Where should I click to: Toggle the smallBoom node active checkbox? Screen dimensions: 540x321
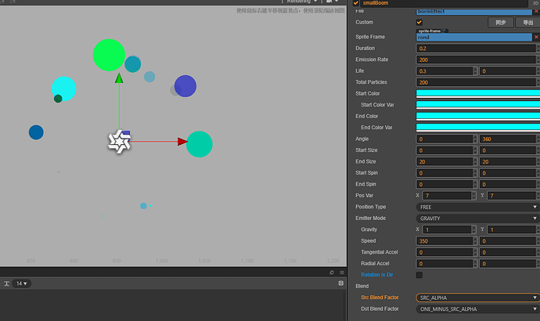pos(356,3)
